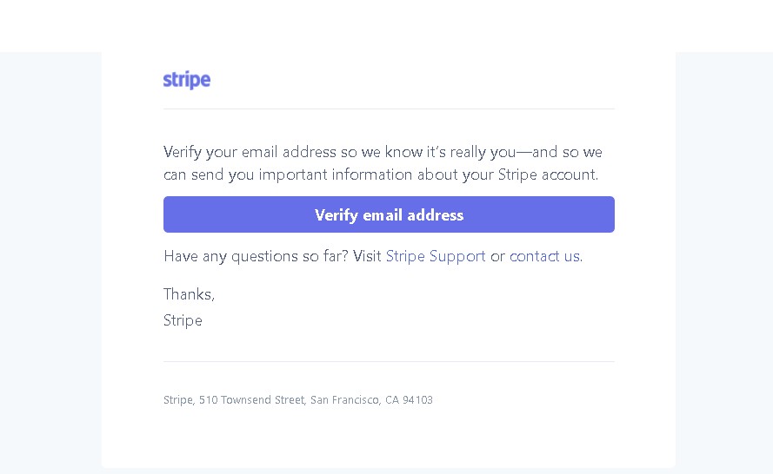Click the divider line under the logo
773x474 pixels.
click(x=389, y=109)
